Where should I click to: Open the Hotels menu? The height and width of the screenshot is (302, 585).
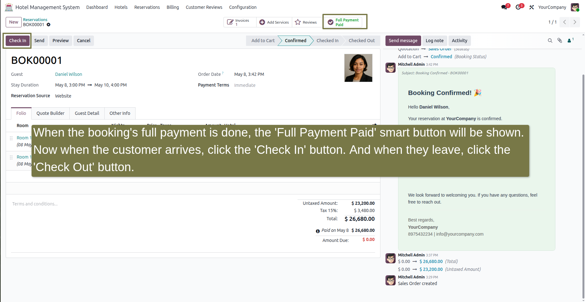[x=121, y=7]
